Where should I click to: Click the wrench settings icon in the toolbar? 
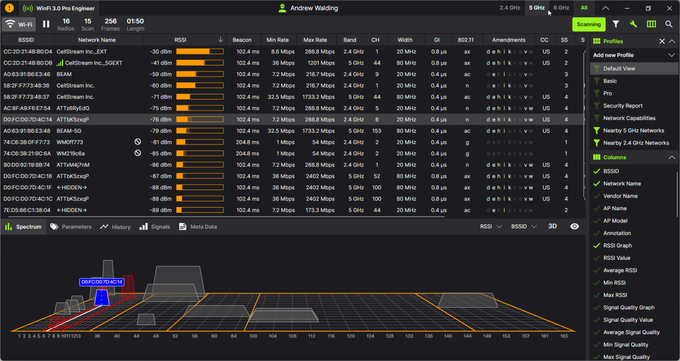coord(634,24)
